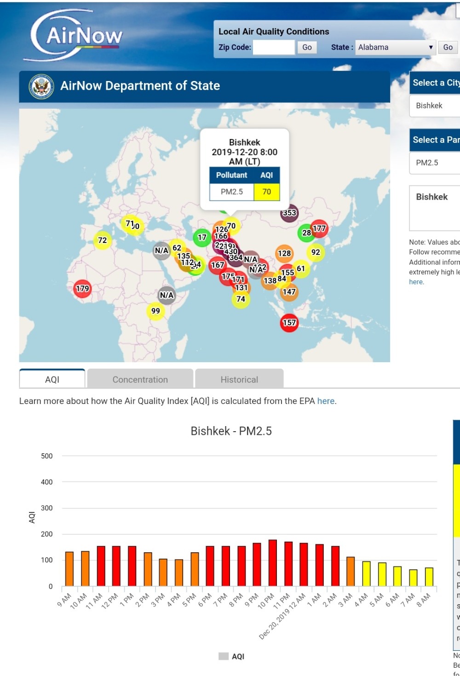
Task: Click the AirNow logo
Action: tap(77, 36)
